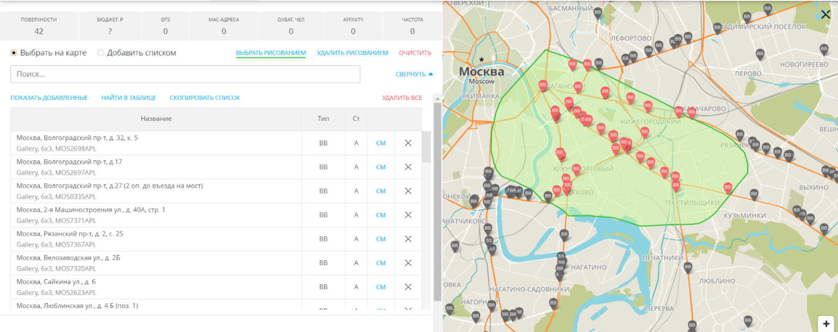Click the gray billboard pin near Перово
Screen dimensions: 838x332
tap(759, 53)
